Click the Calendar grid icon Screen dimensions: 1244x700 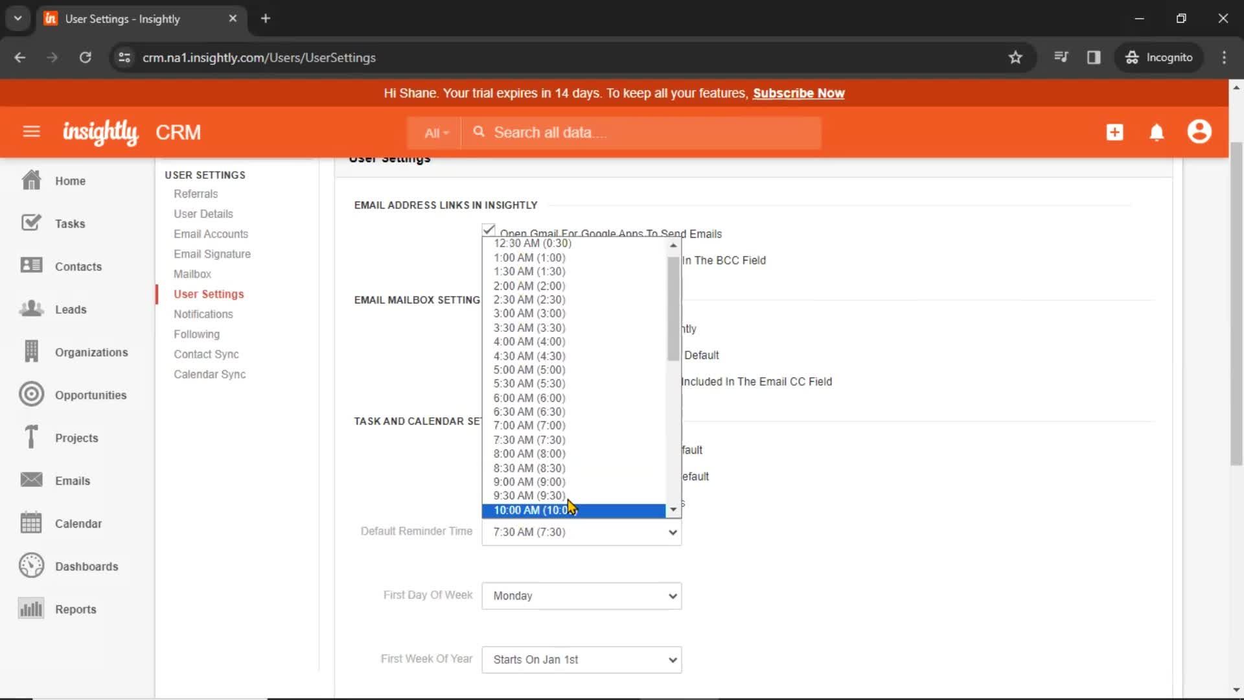31,522
